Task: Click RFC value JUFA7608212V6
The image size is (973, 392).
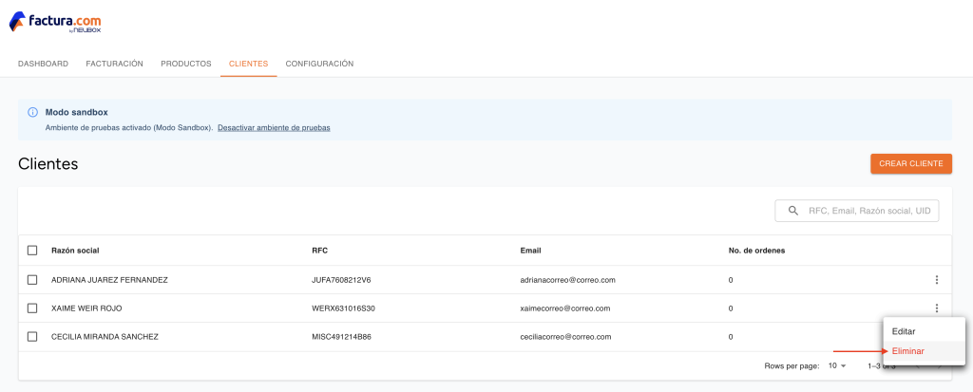Action: (x=341, y=280)
